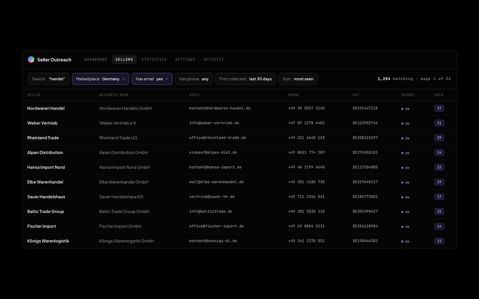The image size is (479, 299).
Task: Click VAT number DE117204885
Action: [x=365, y=167]
